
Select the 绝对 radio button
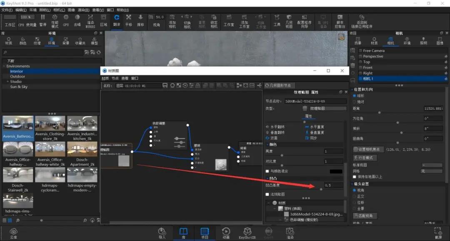pyautogui.click(x=355, y=102)
